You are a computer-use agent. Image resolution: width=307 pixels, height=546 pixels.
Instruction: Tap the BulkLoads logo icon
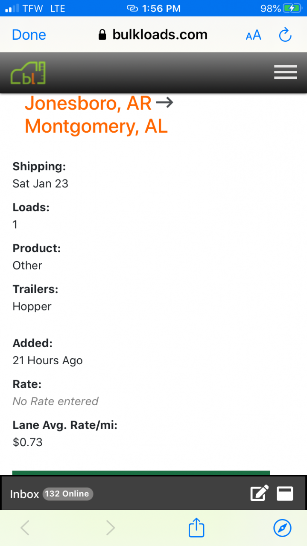(x=28, y=73)
